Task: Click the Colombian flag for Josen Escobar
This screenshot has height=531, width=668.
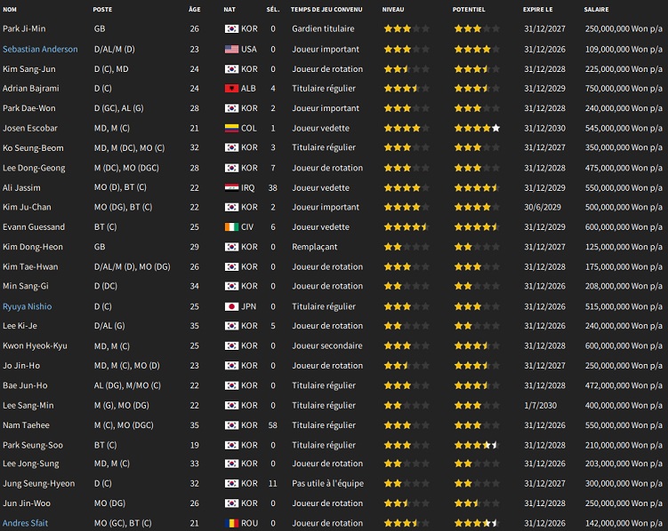Action: [231, 128]
